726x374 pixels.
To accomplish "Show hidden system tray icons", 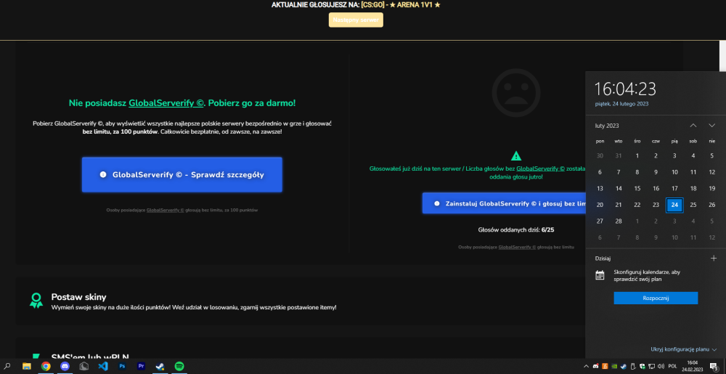I will (586, 366).
